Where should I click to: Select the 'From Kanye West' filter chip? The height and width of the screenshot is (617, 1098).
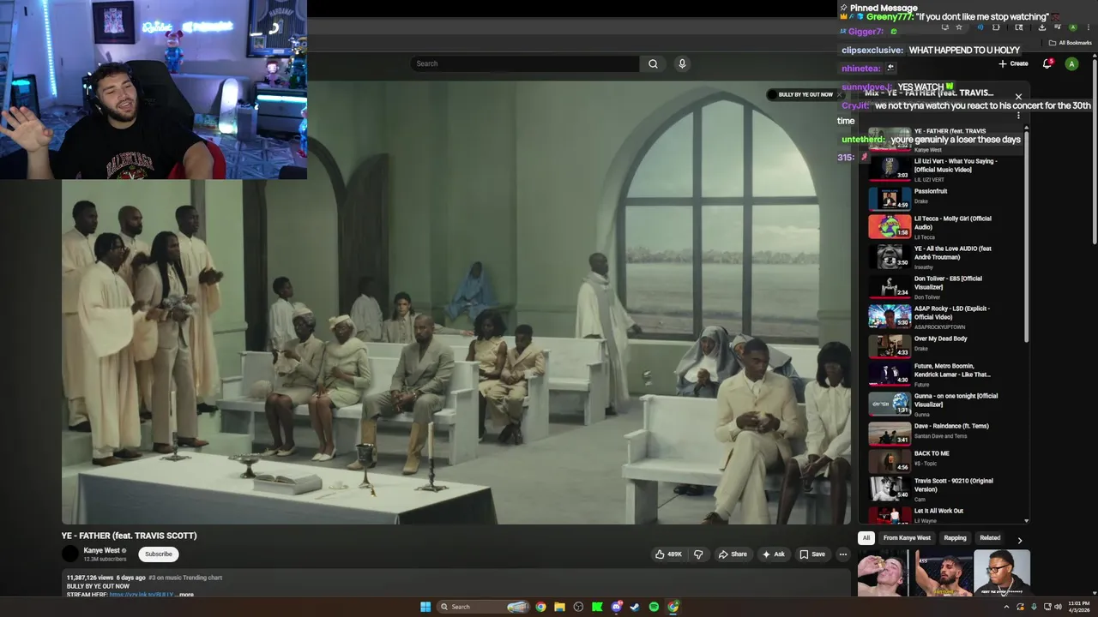point(907,538)
